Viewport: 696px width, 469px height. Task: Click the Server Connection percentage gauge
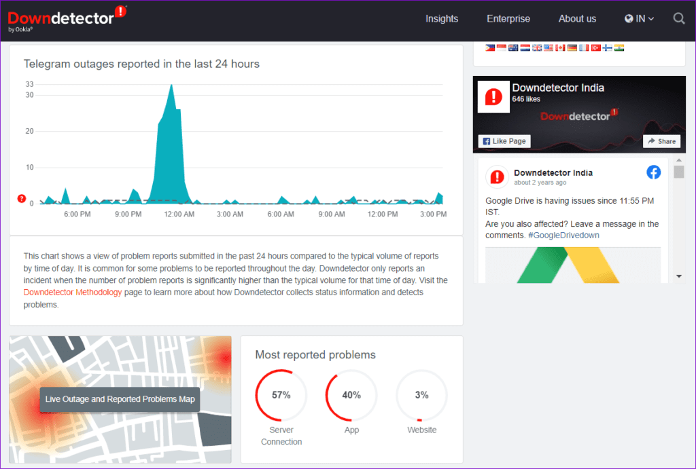click(x=281, y=394)
